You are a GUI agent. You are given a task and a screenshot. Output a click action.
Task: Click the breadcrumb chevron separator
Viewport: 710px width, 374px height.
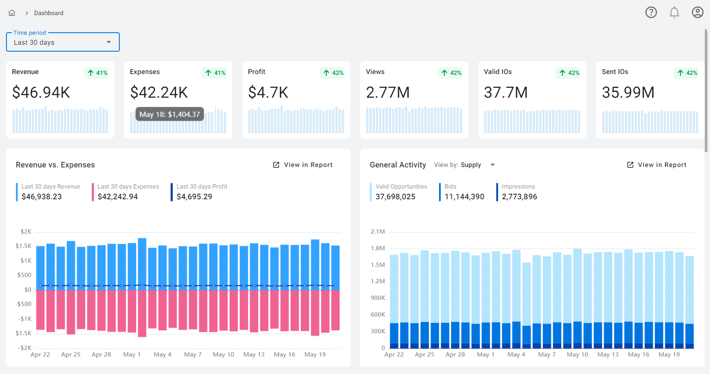[x=27, y=13]
